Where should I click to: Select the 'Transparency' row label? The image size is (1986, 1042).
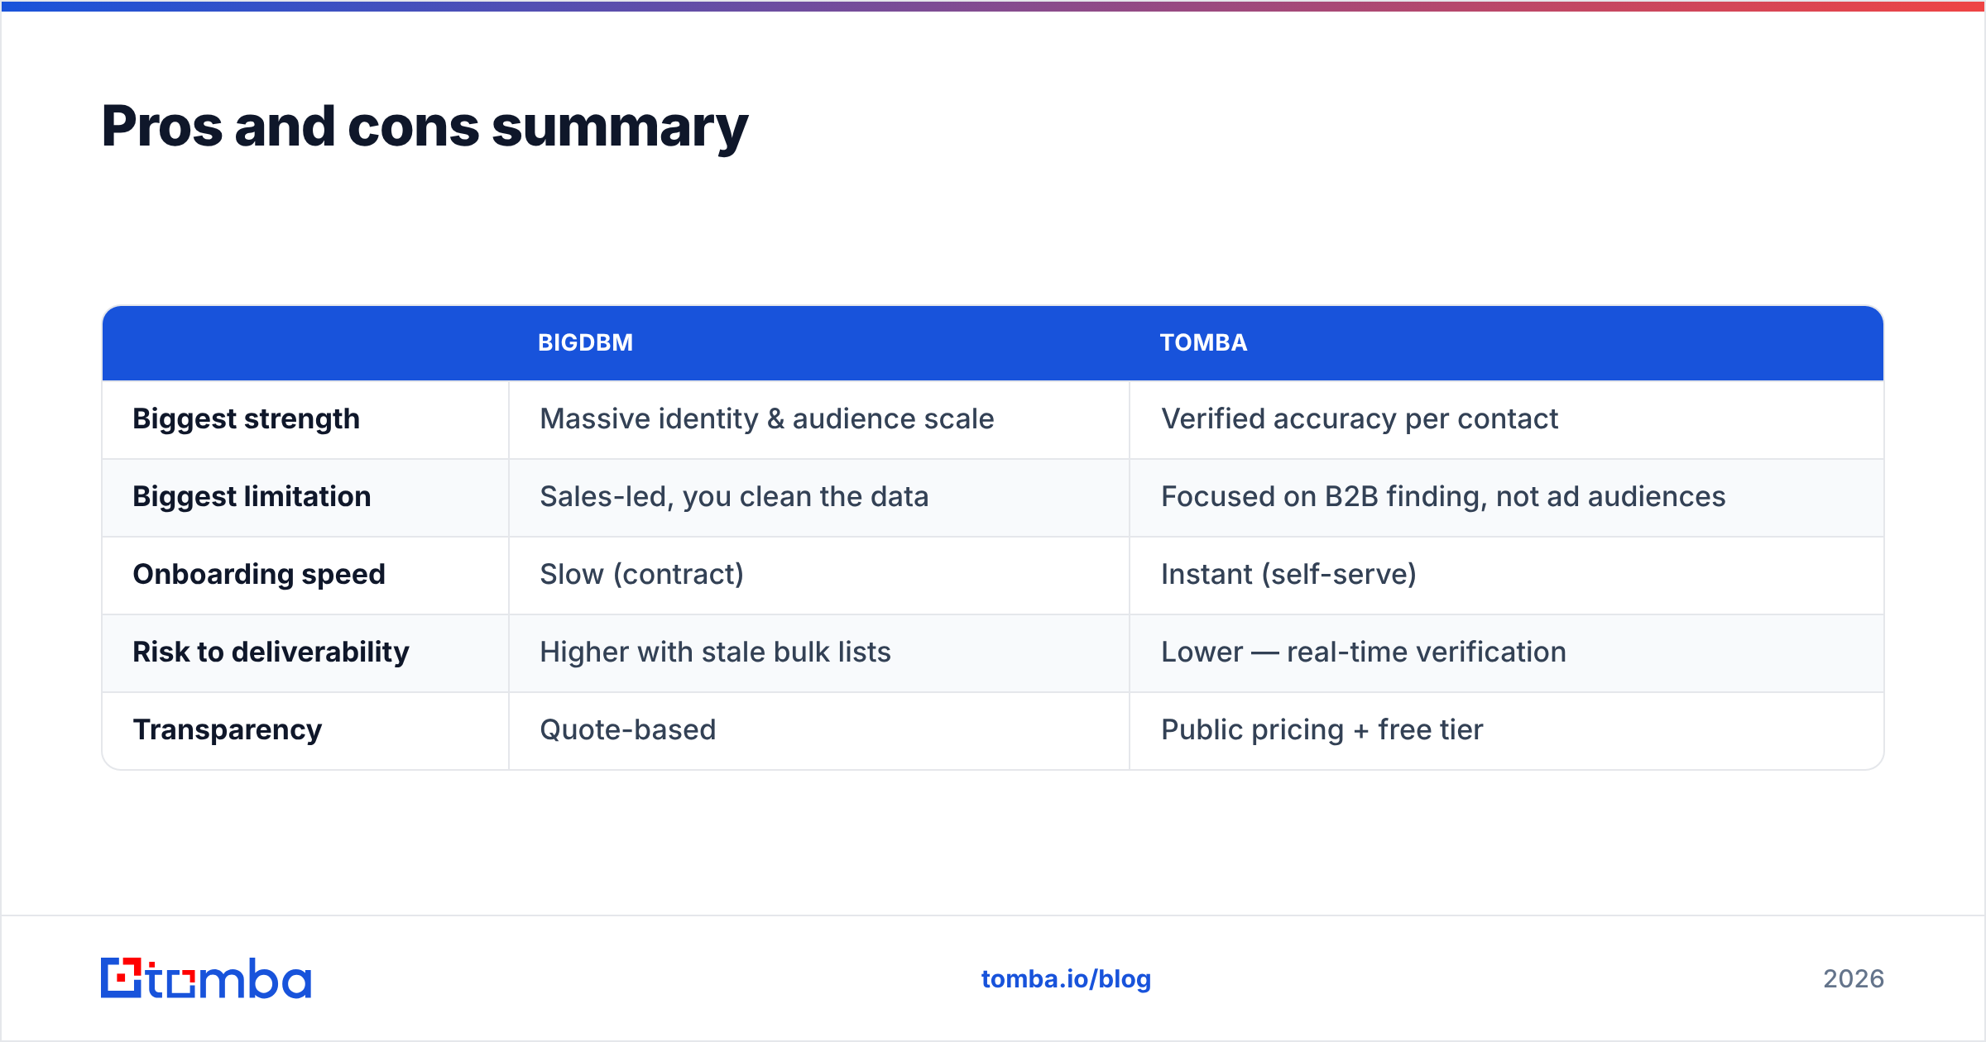click(227, 730)
